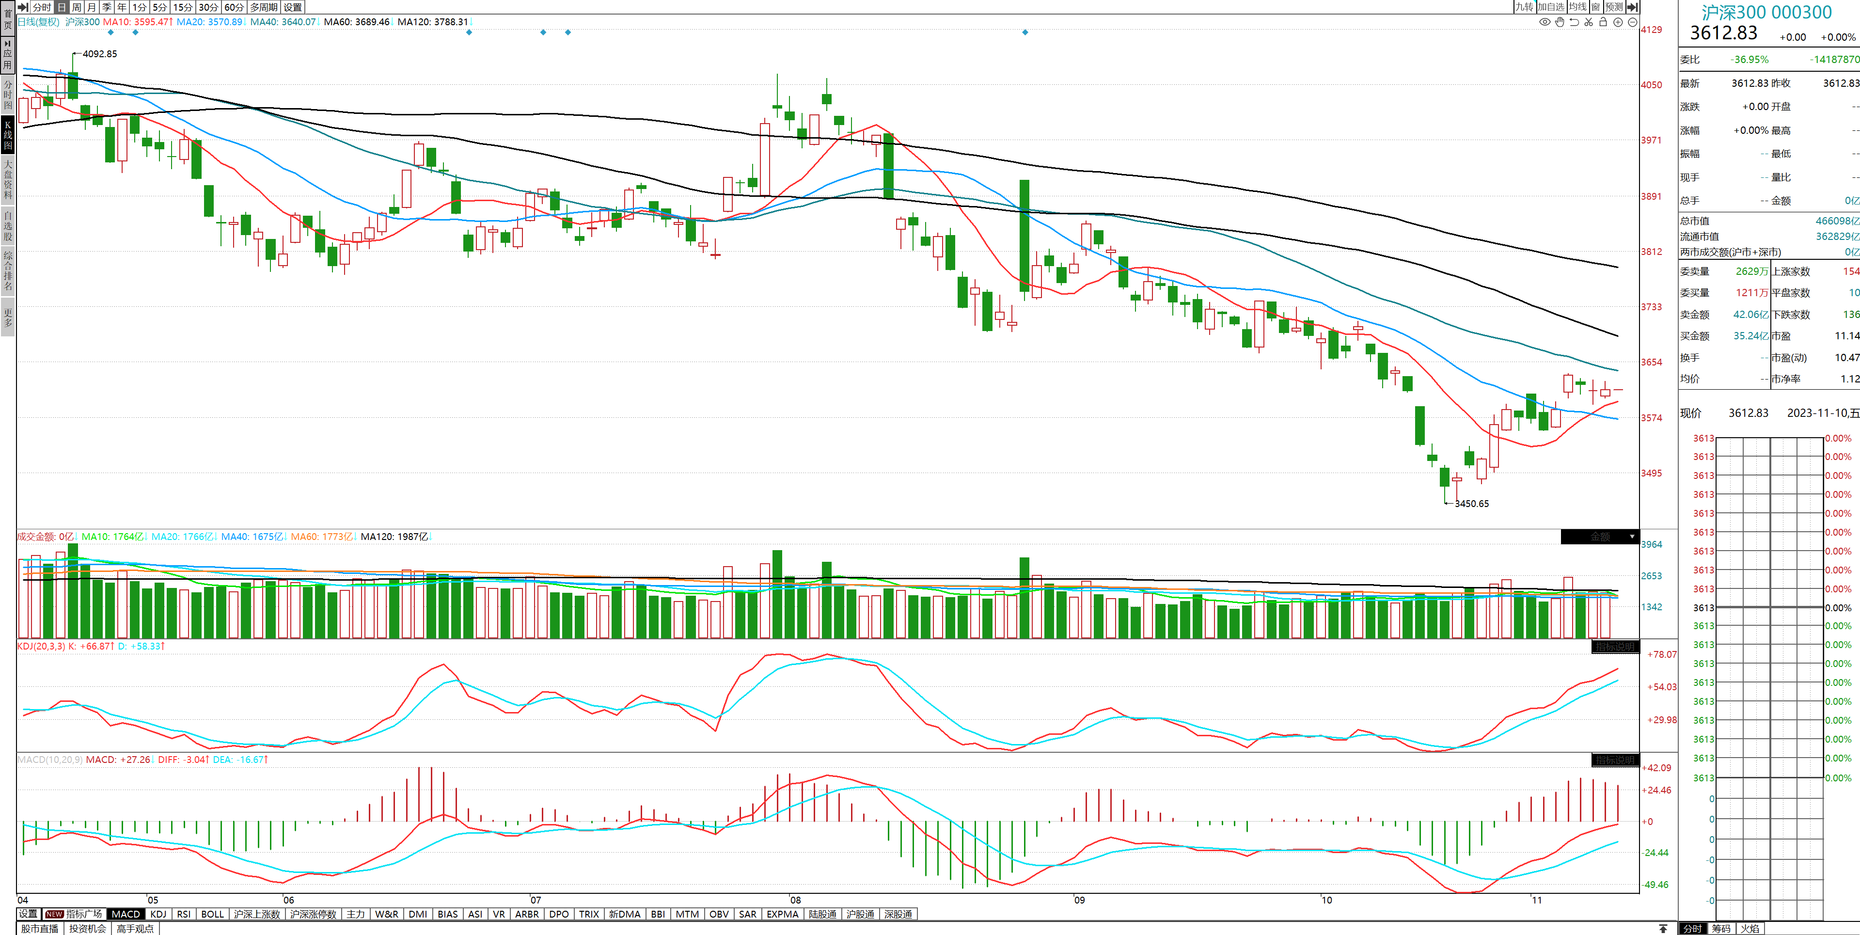Switch to the 周 weekly period tab
This screenshot has height=935, width=1860.
click(77, 6)
